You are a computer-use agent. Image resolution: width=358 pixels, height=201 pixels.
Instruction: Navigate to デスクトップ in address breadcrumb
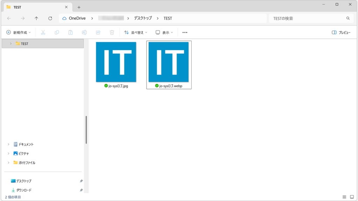pyautogui.click(x=143, y=18)
